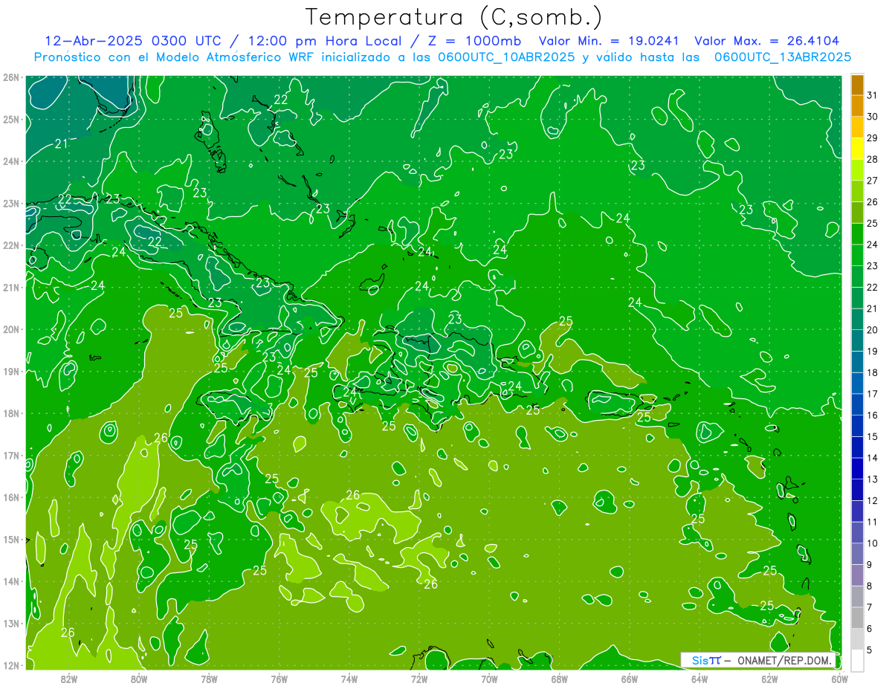892x689 pixels.
Task: Click the '12N' latitude axis label
Action: tap(11, 665)
